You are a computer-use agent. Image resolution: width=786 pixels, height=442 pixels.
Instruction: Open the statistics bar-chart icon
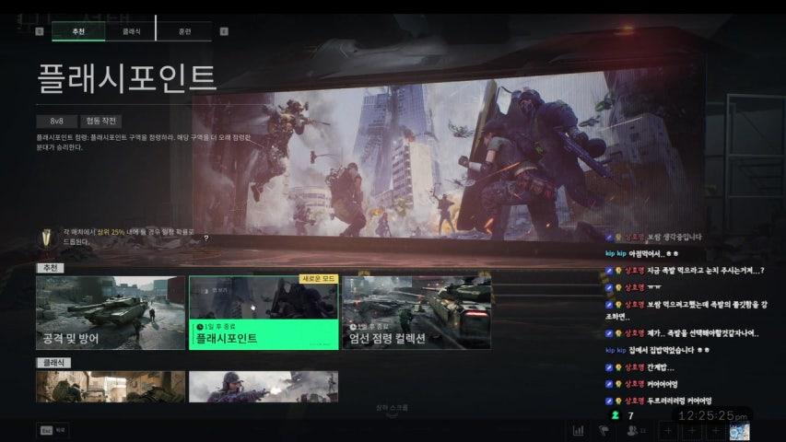[x=578, y=430]
